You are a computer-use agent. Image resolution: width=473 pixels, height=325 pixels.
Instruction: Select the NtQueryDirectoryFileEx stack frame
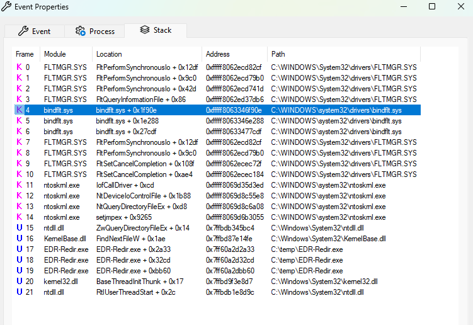(x=141, y=207)
